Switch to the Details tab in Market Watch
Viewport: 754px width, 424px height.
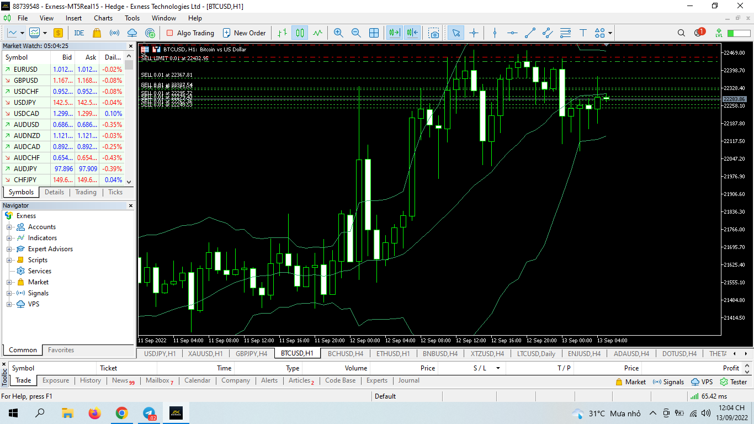pos(54,192)
